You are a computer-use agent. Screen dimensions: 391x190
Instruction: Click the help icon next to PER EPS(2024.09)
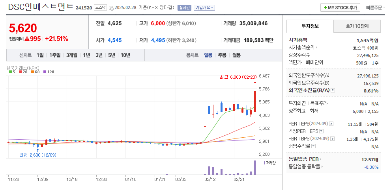point(331,124)
